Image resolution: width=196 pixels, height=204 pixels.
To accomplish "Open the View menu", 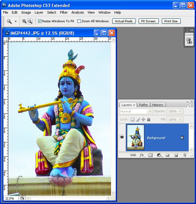I will 91,12.
